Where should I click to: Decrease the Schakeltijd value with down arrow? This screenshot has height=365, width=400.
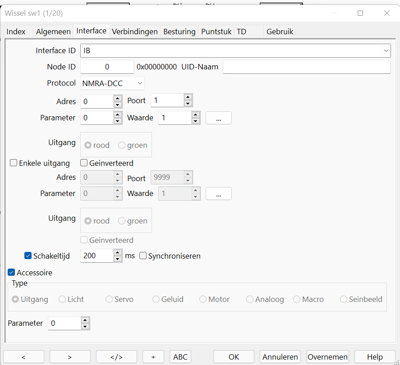click(x=118, y=259)
